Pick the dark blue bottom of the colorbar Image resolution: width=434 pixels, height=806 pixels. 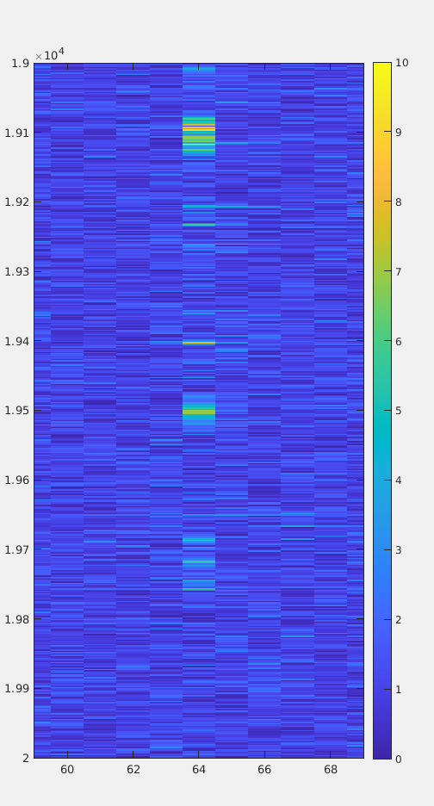382,753
